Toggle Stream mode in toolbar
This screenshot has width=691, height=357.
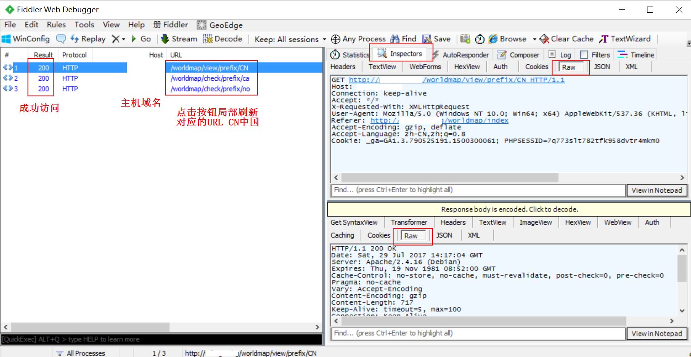[x=179, y=39]
